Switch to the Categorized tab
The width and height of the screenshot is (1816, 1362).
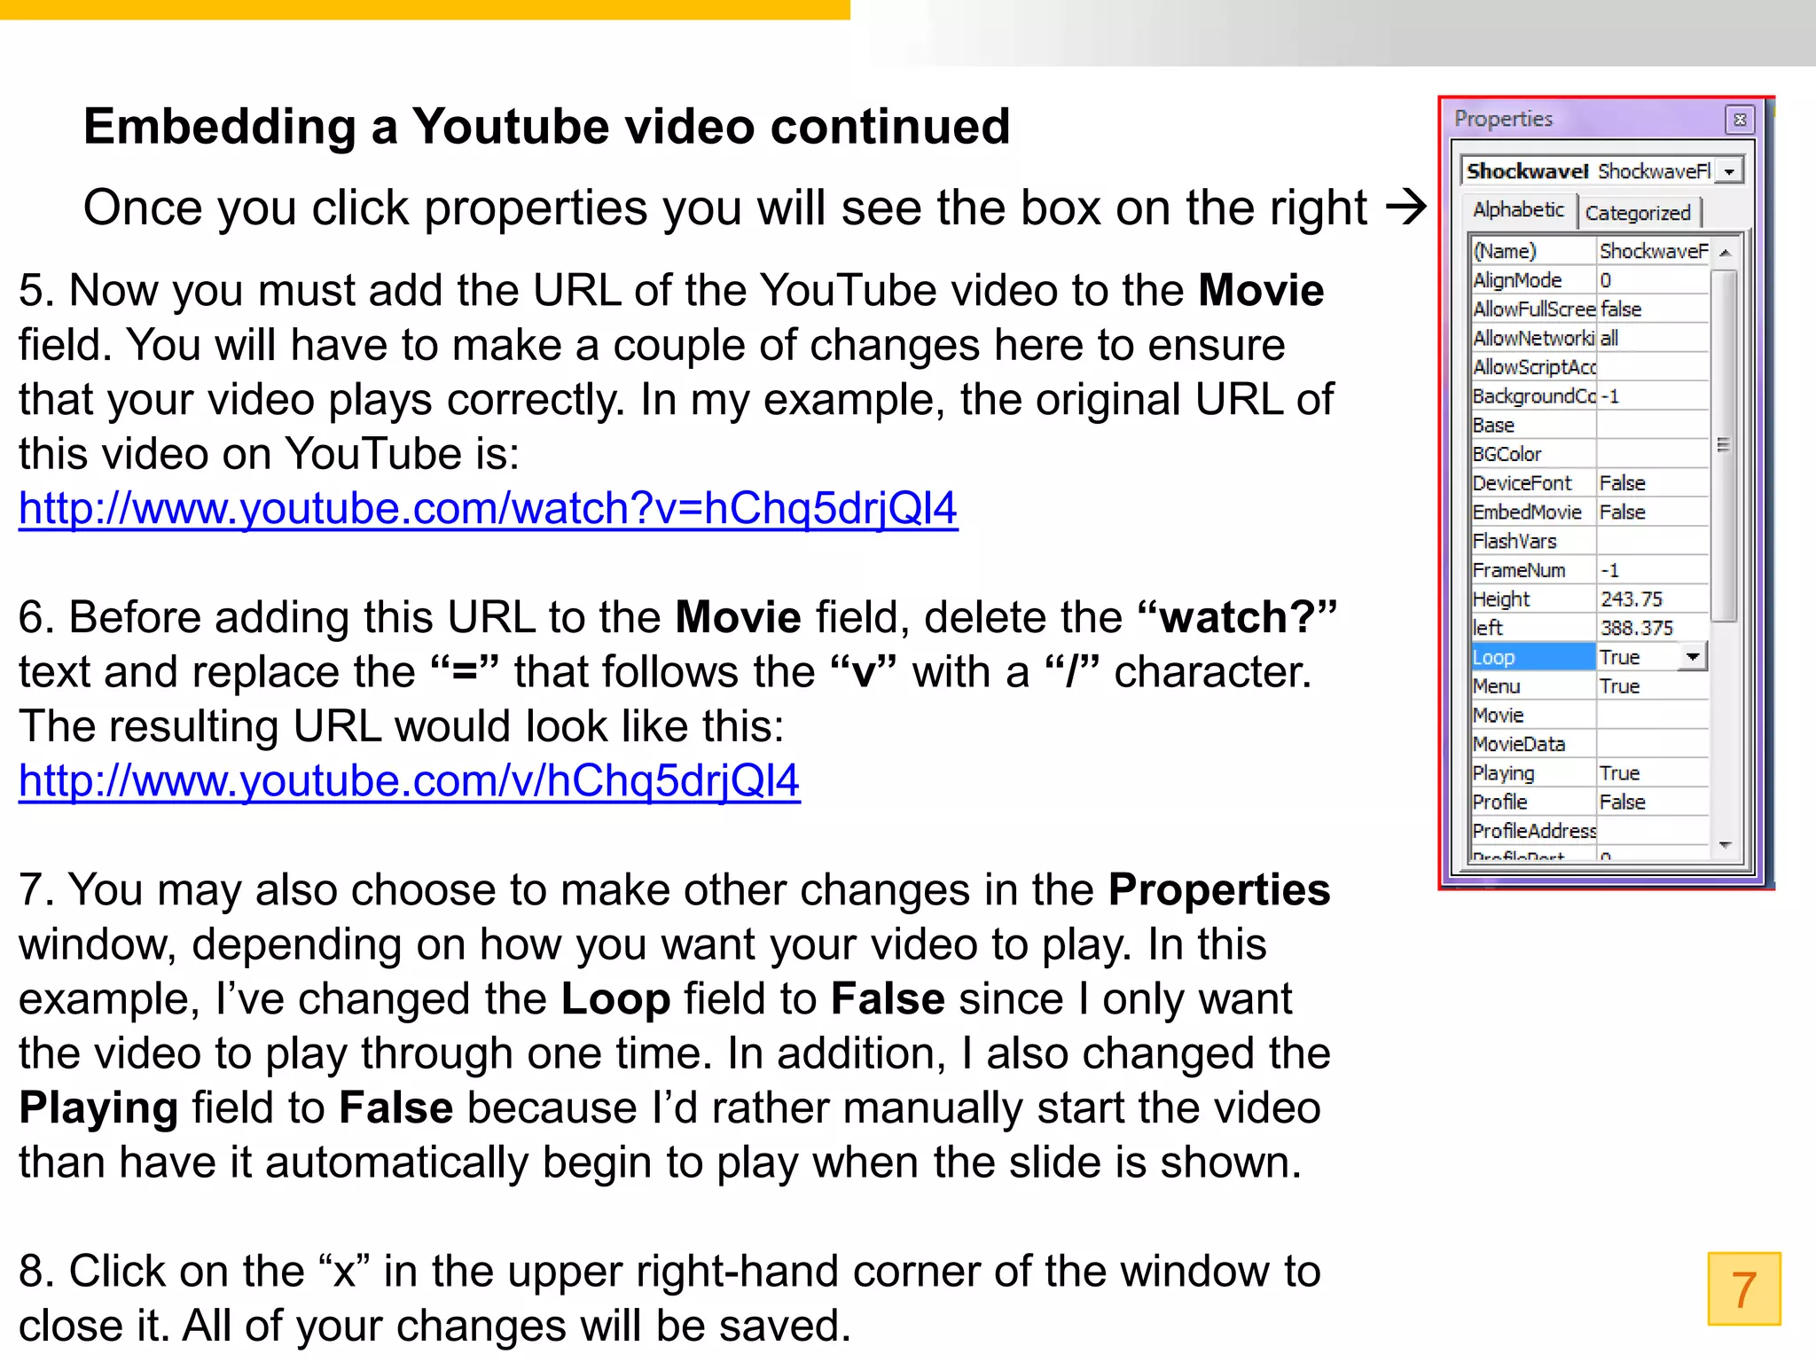pyautogui.click(x=1638, y=213)
